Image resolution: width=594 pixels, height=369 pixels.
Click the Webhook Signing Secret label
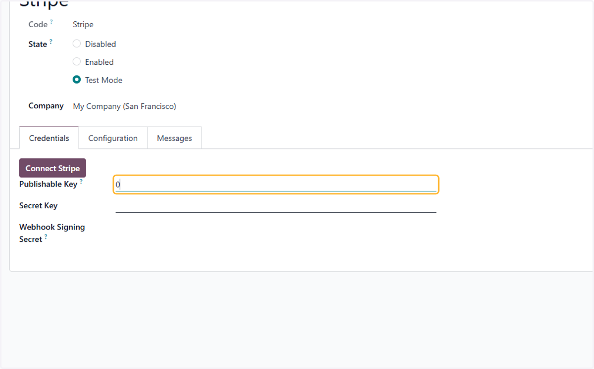[52, 233]
